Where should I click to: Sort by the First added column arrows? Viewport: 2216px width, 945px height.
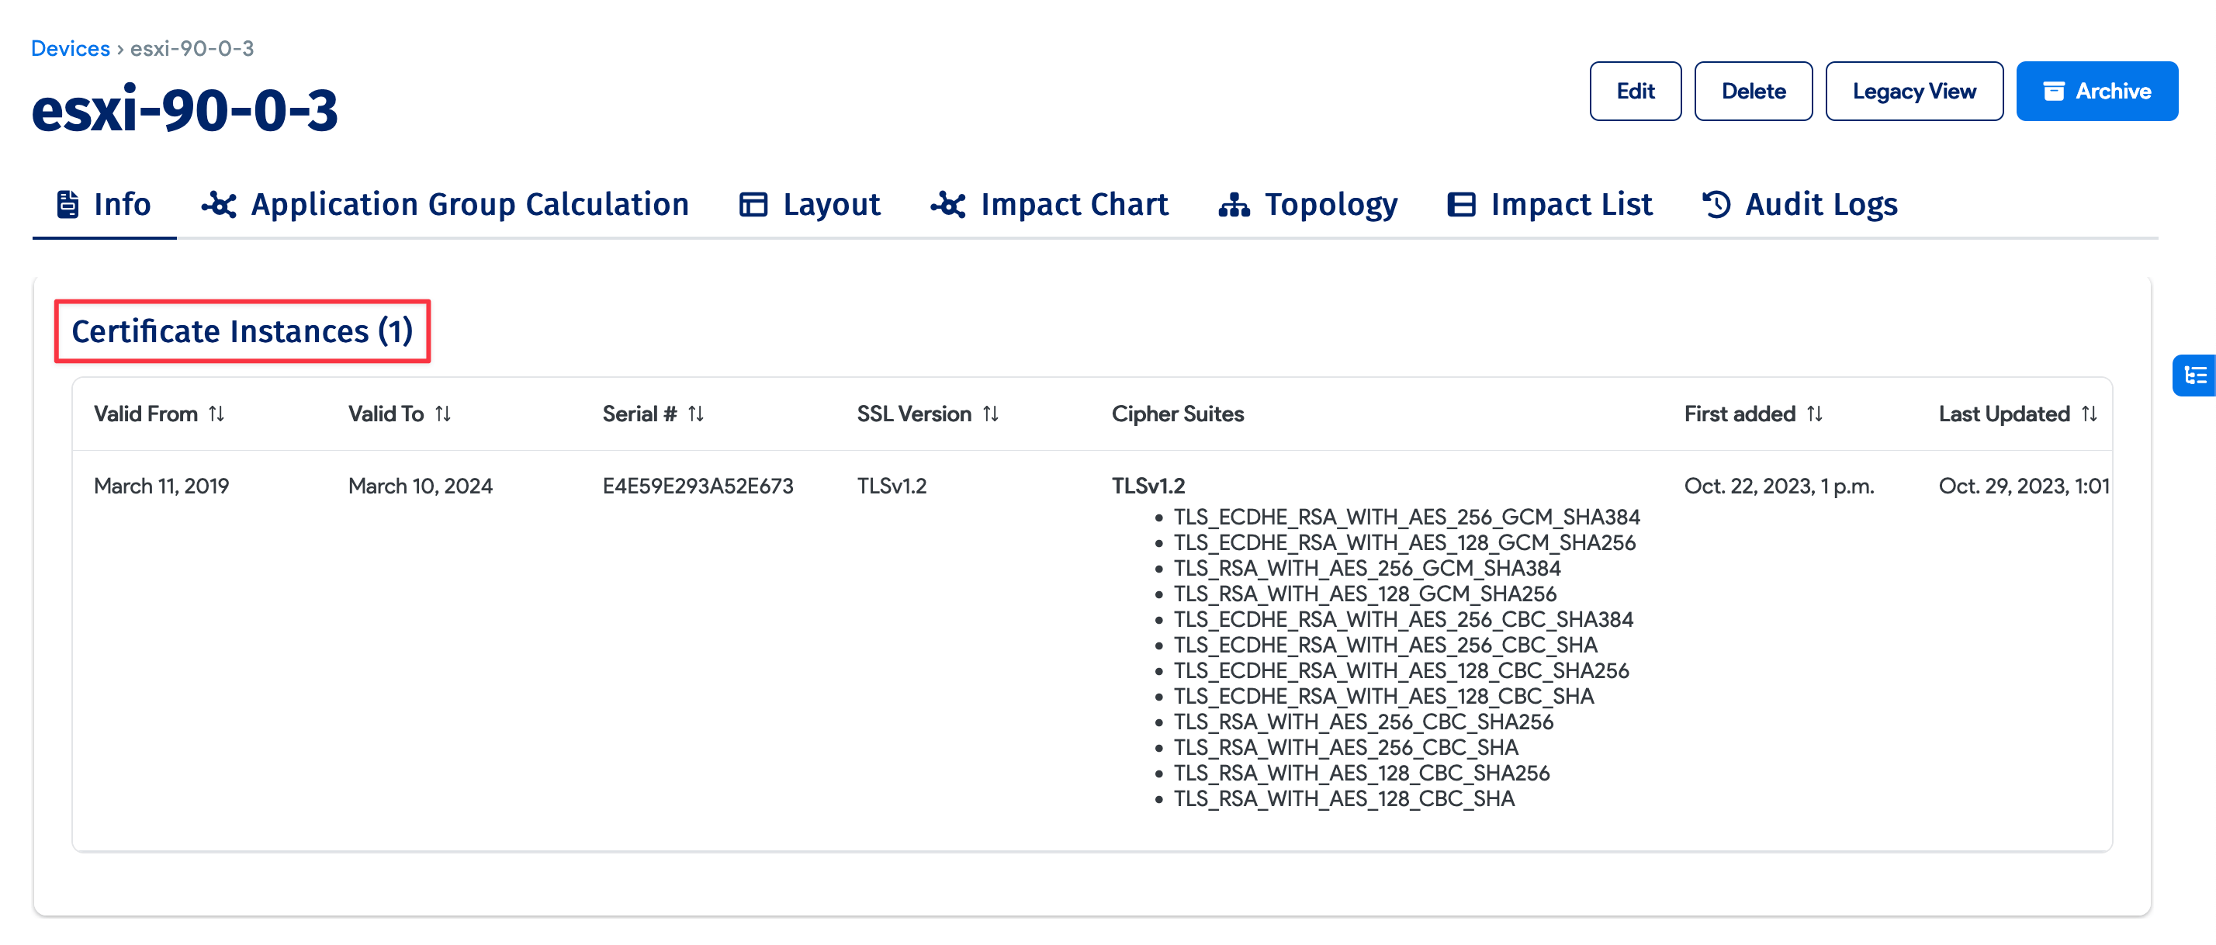1816,414
